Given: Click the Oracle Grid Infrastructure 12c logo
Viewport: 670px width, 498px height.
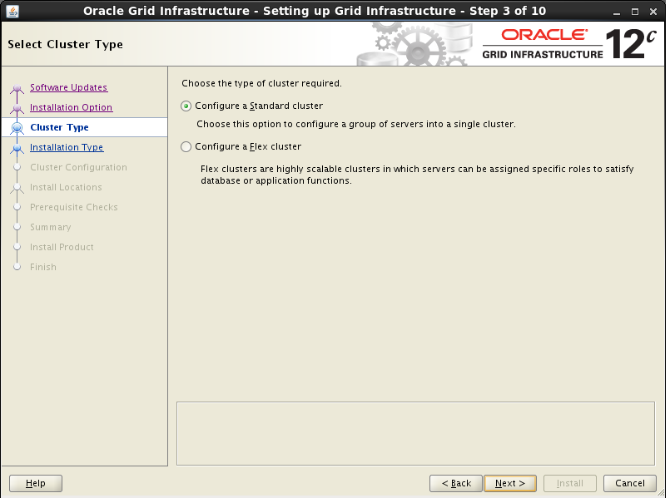Looking at the screenshot, I should click(x=569, y=44).
